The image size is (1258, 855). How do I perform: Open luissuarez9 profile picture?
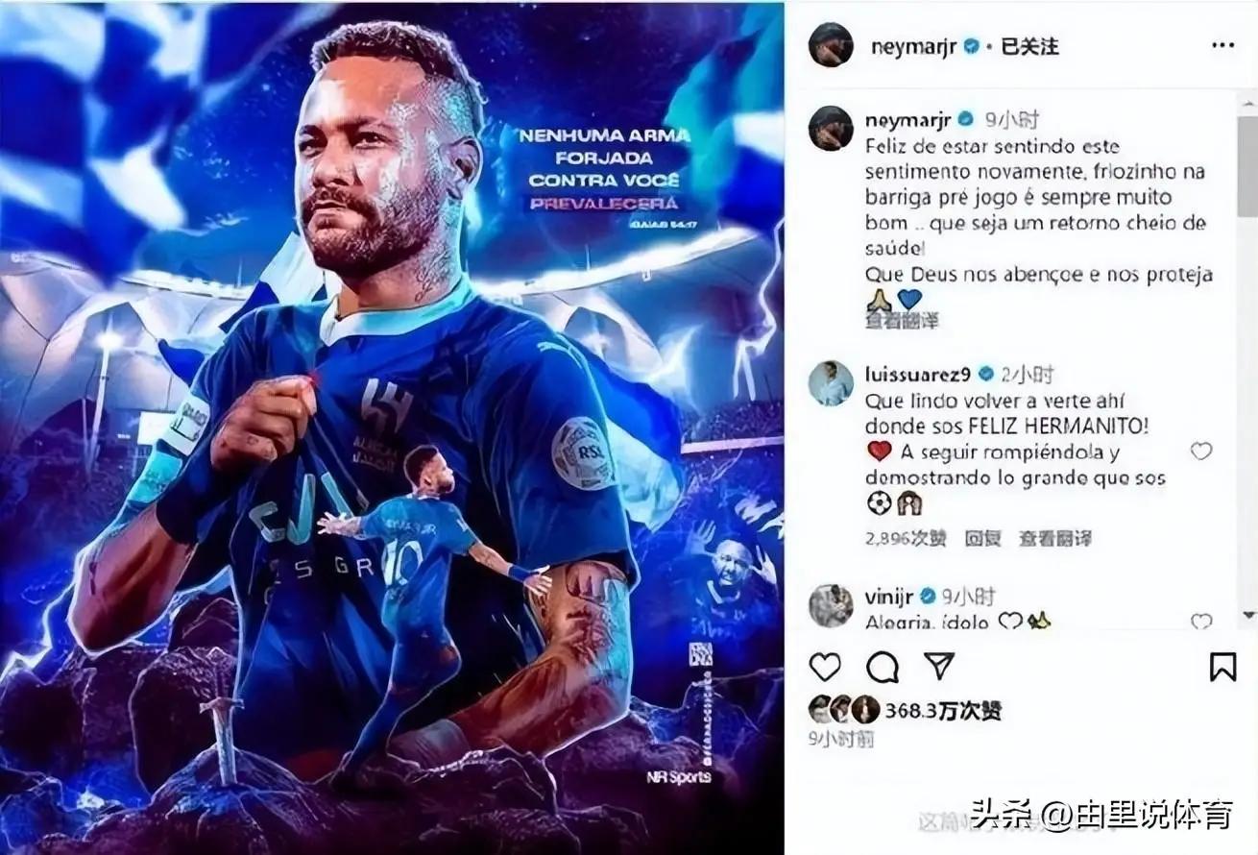[x=831, y=383]
